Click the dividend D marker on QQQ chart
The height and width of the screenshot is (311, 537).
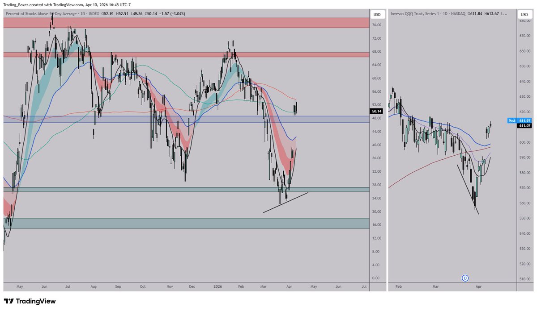[465, 278]
